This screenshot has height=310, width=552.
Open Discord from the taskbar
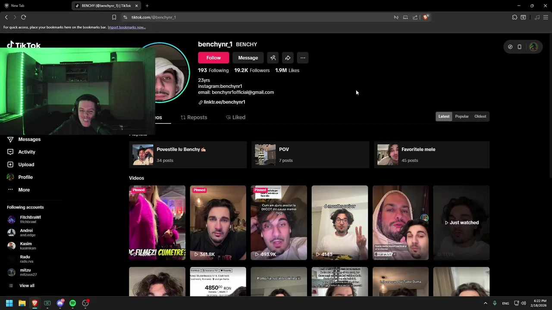(x=60, y=303)
